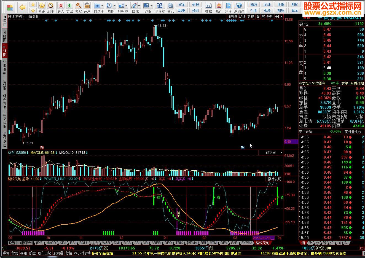Image resolution: width=365 pixels, height=258 pixels.
Task: Expand the 自选股 dropdown arrow
Action: [102, 6]
